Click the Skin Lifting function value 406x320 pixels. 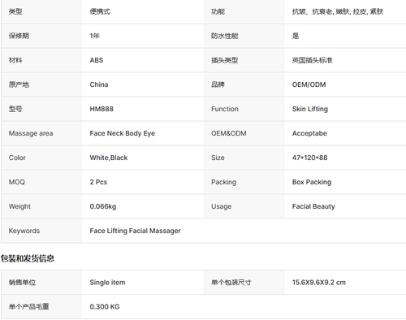coord(310,109)
